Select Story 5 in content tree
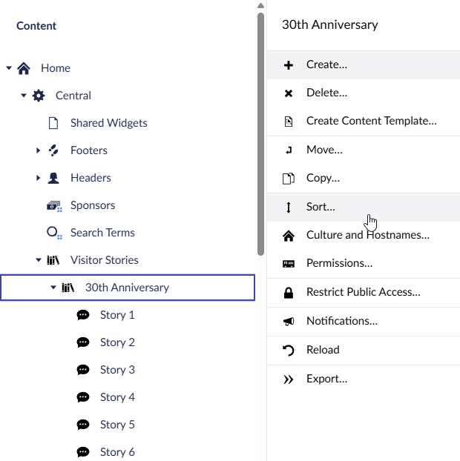This screenshot has width=460, height=461. 117,425
